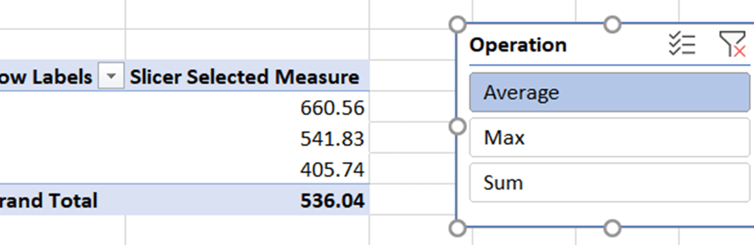Grab the slicer's top-left corner handle
Image resolution: width=754 pixels, height=245 pixels.
458,24
